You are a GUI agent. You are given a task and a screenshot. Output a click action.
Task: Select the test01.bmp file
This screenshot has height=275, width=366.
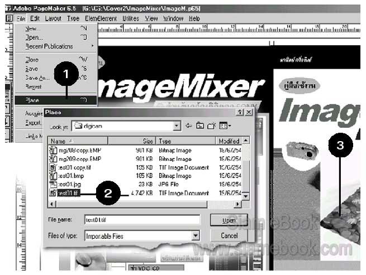click(x=71, y=176)
